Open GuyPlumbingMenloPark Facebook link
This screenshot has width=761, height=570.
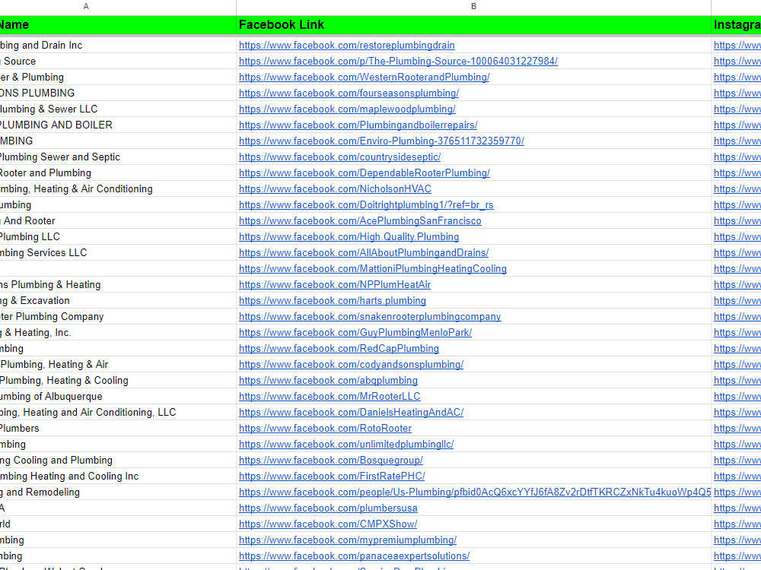[x=355, y=333]
